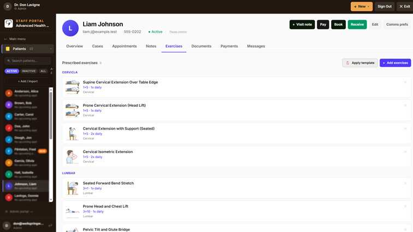Click the Advanced Health clinic logo
The width and height of the screenshot is (413, 232).
click(x=8, y=23)
